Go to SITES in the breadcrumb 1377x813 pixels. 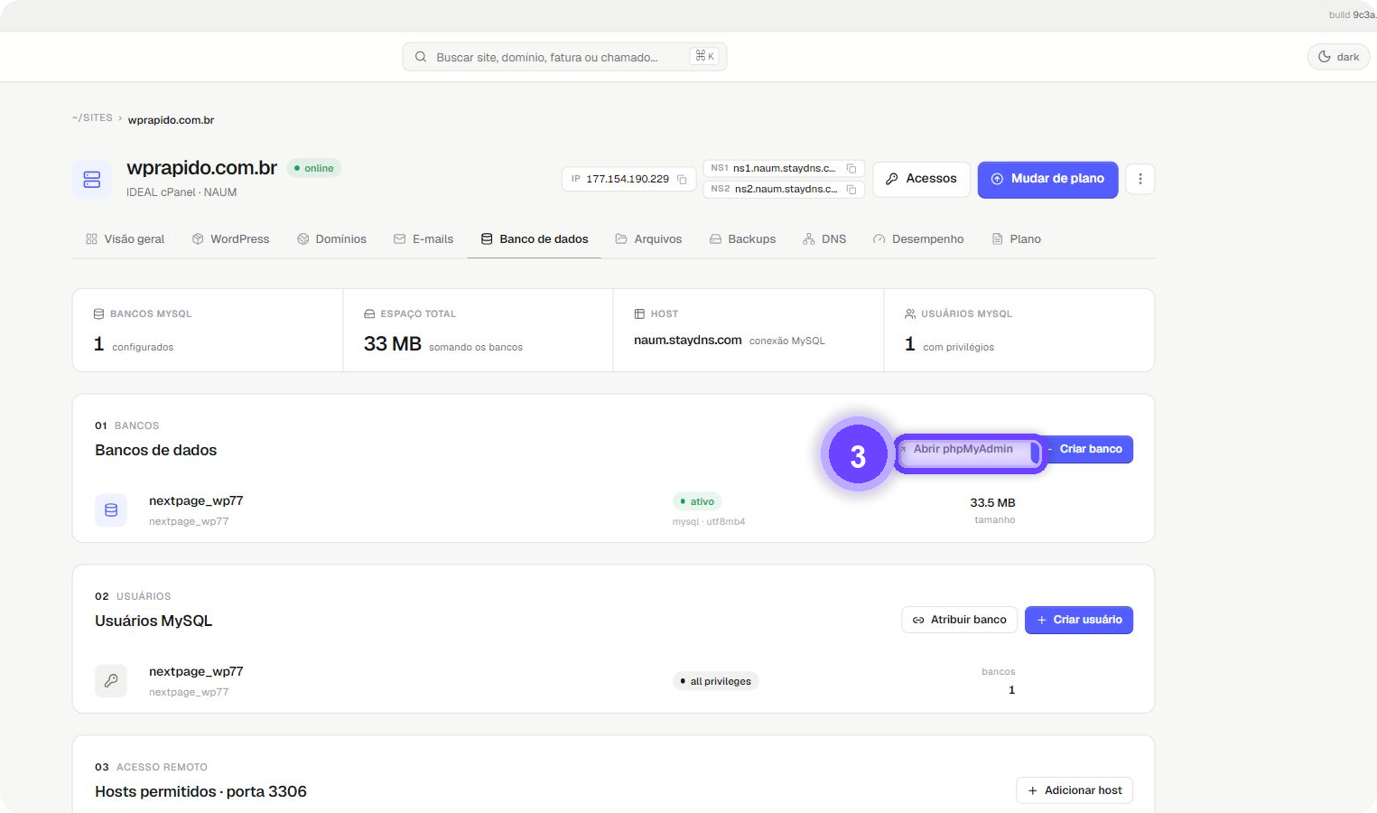pos(92,118)
